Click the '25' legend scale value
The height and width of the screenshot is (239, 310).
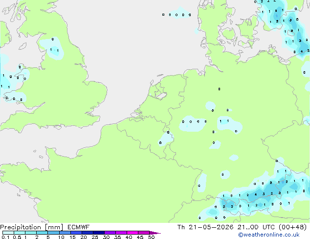pyautogui.click(x=95, y=237)
